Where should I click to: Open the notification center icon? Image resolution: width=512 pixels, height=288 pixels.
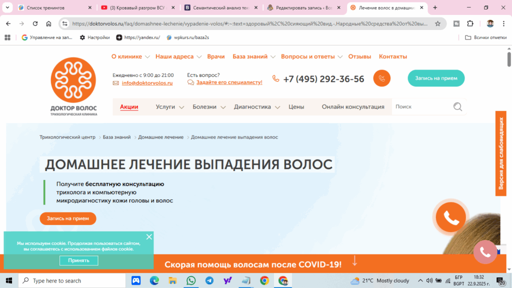(500, 281)
